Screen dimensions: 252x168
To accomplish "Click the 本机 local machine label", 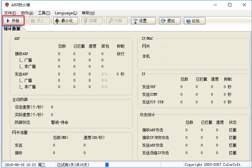I will click(x=146, y=57).
